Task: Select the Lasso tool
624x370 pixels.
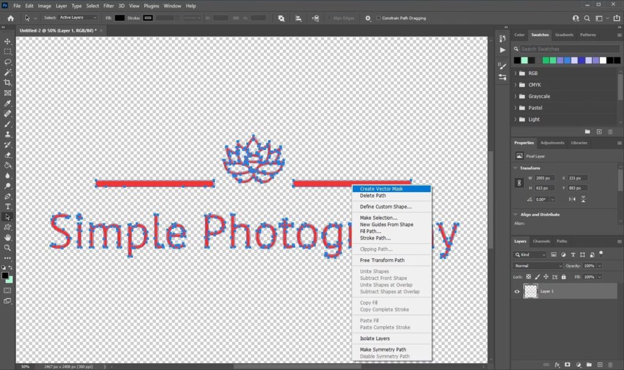Action: (x=8, y=62)
